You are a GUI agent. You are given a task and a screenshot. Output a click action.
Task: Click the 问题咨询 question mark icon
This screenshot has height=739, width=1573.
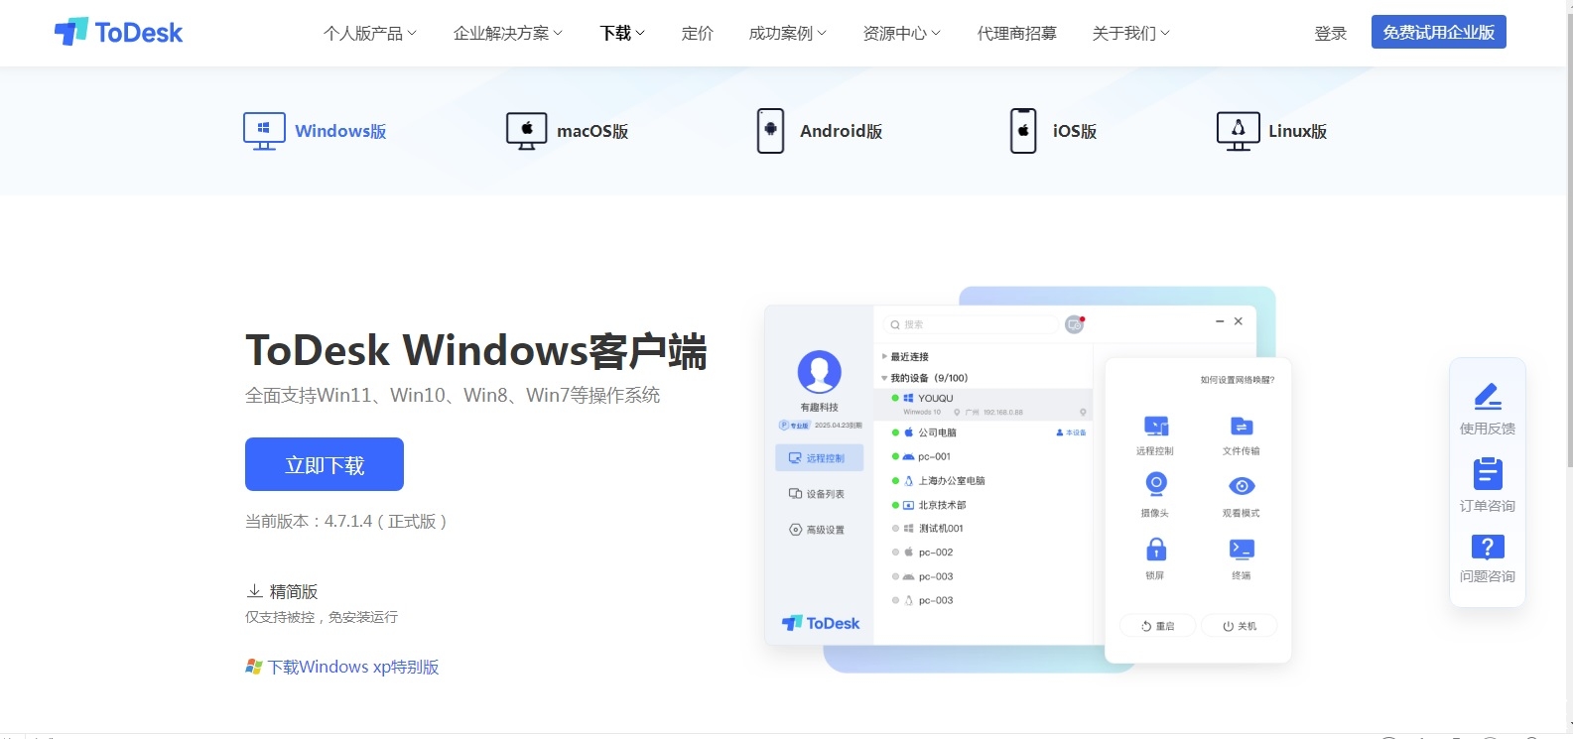coord(1487,547)
